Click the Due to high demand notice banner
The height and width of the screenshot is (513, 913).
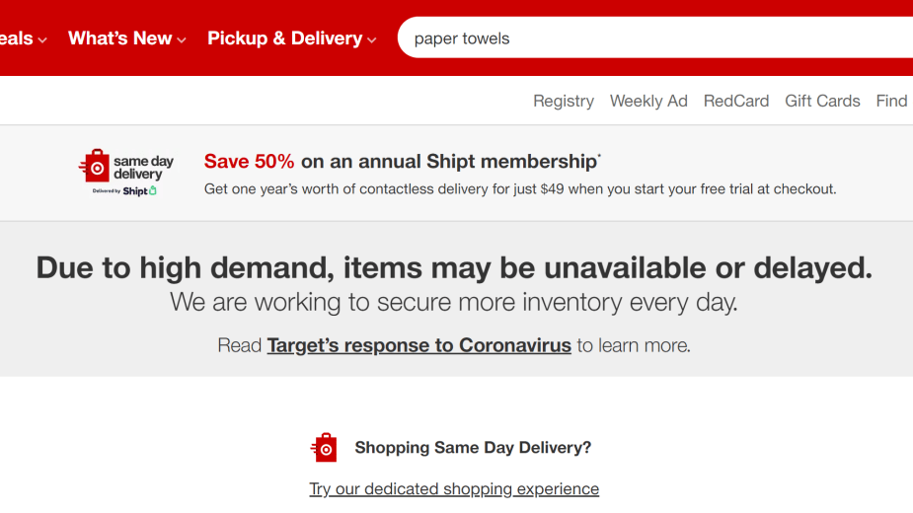point(454,268)
